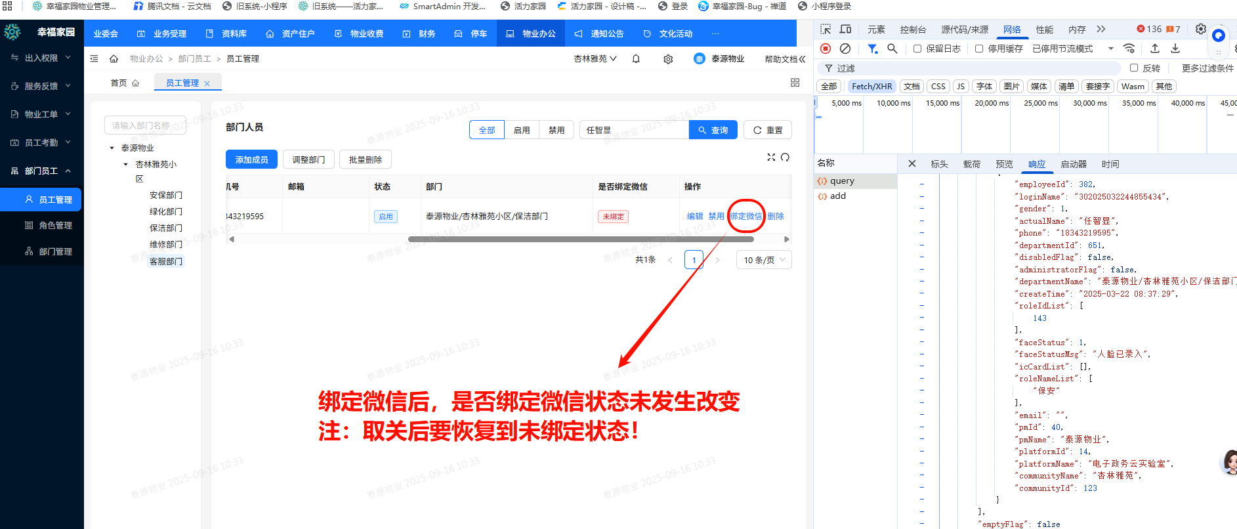This screenshot has height=529, width=1237.
Task: Click the home icon in breadcrumb
Action: 114,59
